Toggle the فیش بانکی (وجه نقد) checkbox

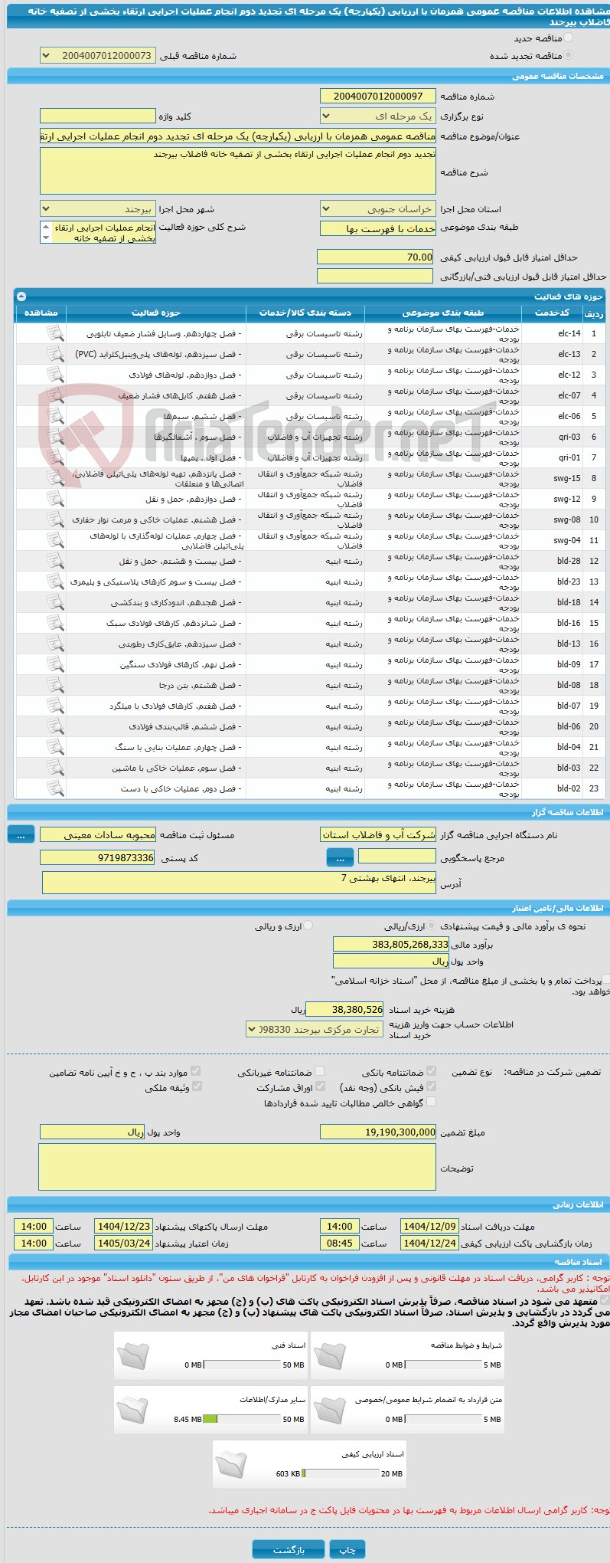[431, 1086]
